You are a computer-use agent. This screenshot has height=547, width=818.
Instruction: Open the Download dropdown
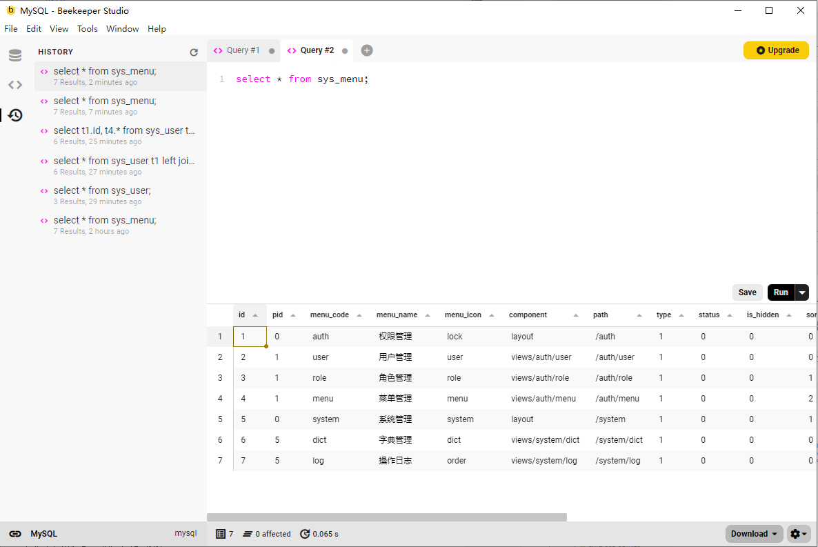click(754, 534)
